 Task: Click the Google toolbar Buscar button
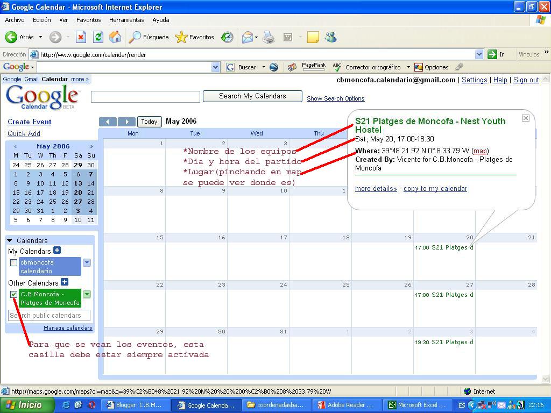[241, 67]
